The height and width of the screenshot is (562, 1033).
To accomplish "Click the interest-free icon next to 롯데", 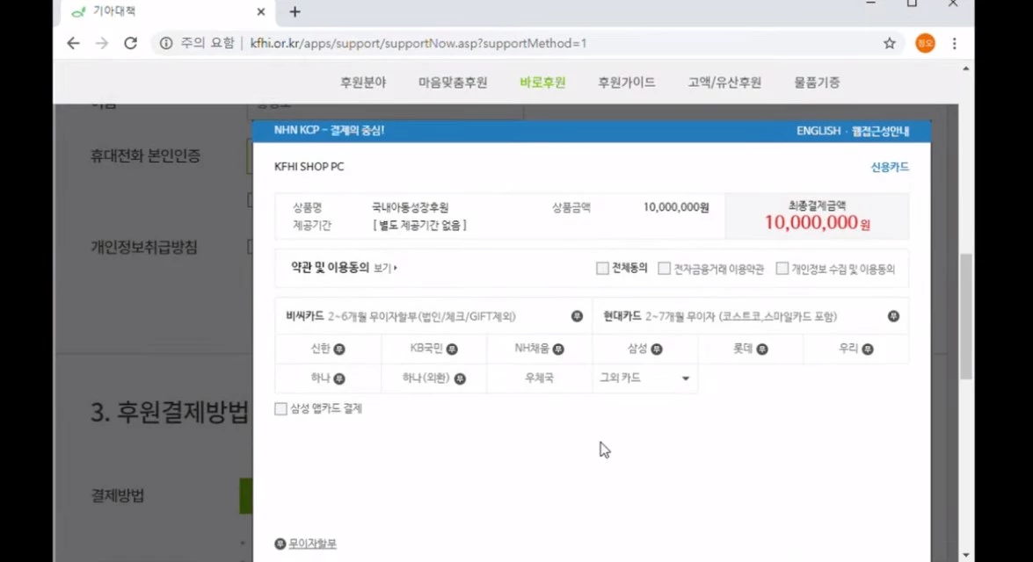I will 762,349.
